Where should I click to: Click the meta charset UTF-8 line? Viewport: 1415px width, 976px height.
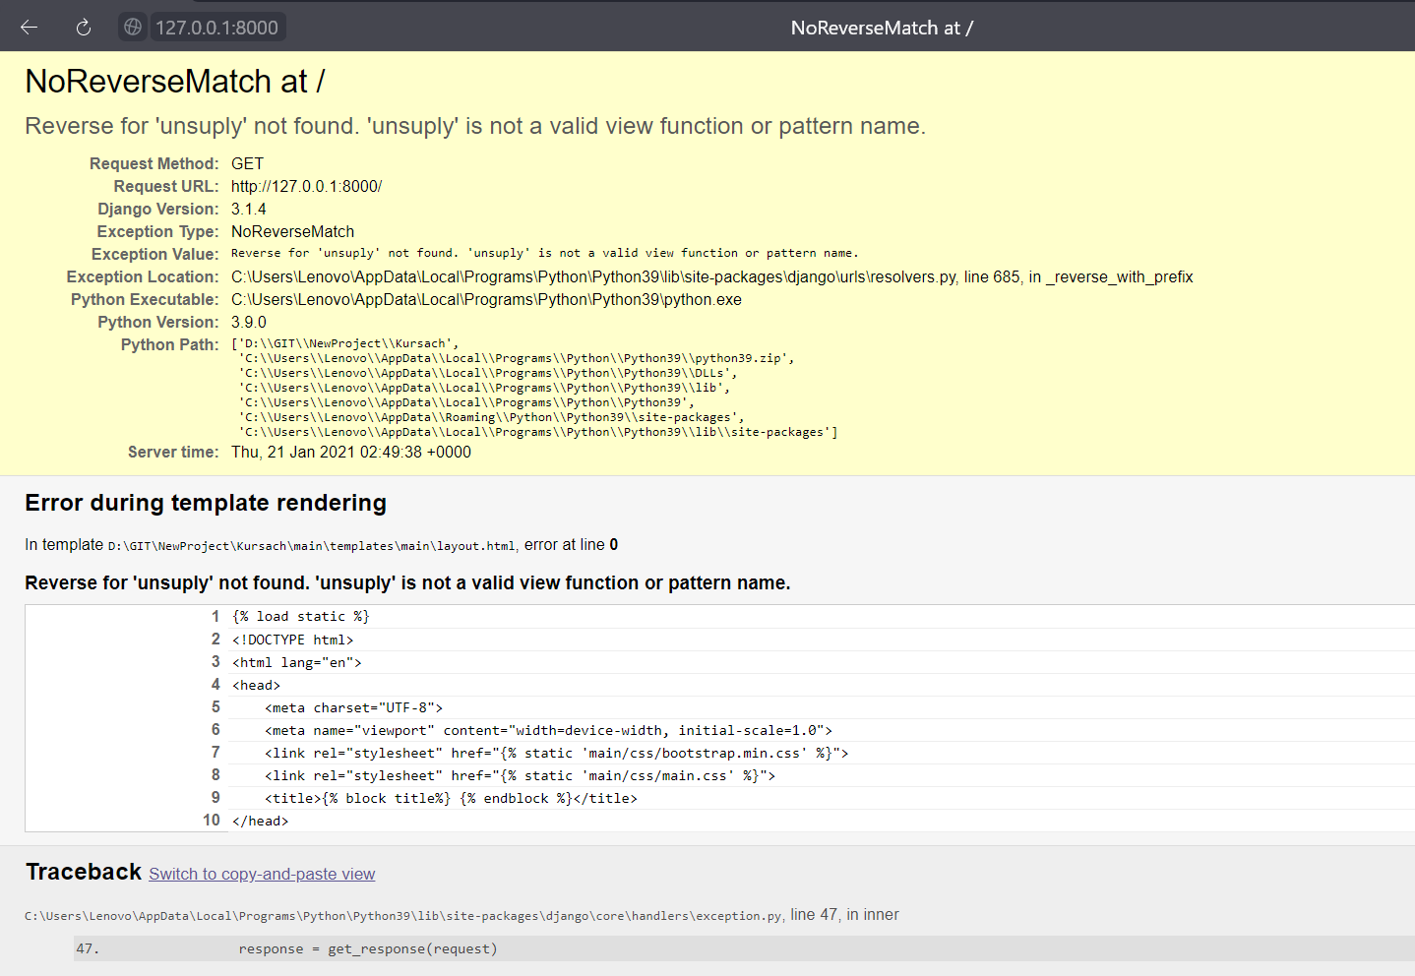pyautogui.click(x=354, y=707)
